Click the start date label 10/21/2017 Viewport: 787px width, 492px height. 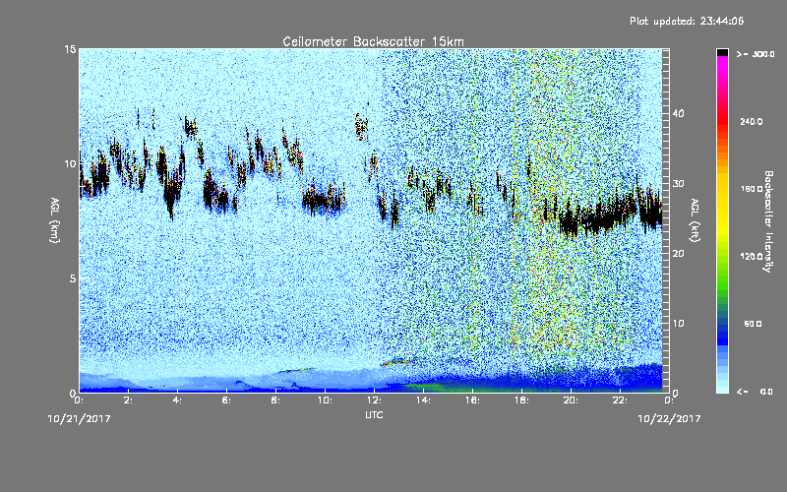tap(79, 418)
